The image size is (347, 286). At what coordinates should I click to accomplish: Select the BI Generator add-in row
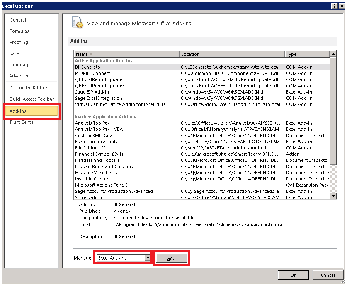(x=202, y=67)
